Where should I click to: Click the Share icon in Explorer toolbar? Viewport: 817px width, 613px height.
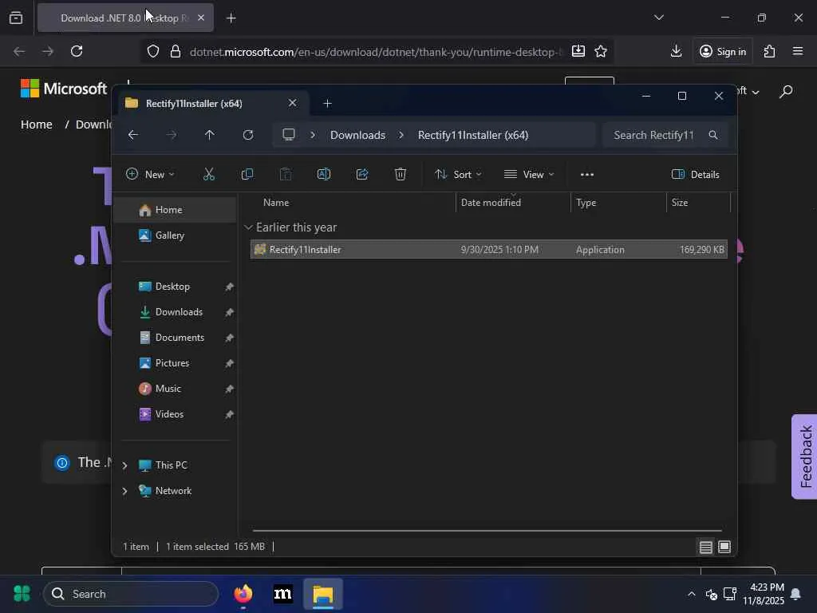click(x=362, y=174)
